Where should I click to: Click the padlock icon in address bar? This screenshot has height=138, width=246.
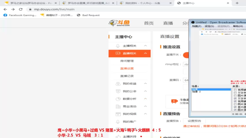30,10
